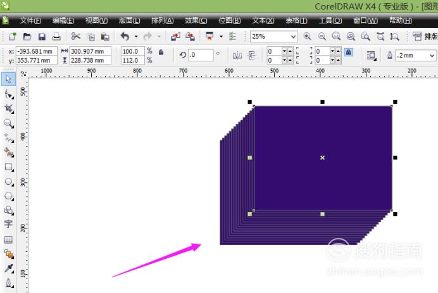Click the Zoom to page icon
The width and height of the screenshot is (438, 293).
pos(366,36)
